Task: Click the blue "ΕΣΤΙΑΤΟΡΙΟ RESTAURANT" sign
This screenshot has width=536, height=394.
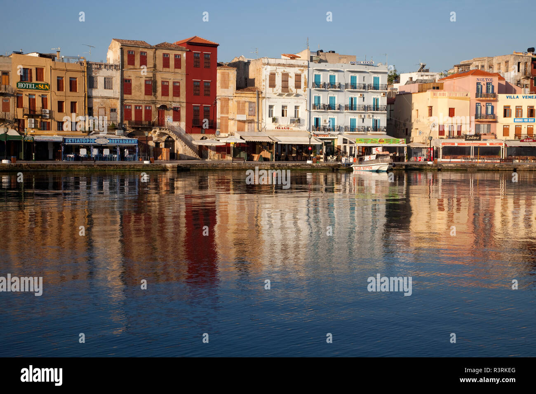Action: [x=101, y=141]
